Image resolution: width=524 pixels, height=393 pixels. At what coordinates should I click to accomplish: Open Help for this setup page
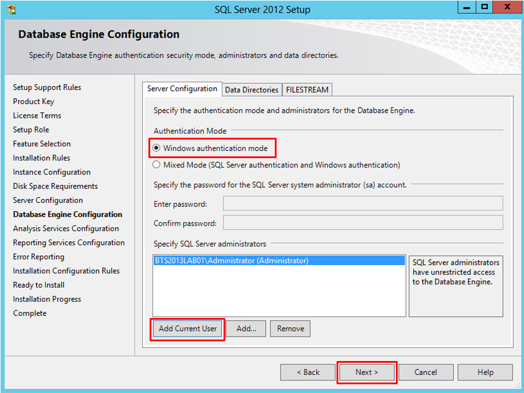pos(485,372)
